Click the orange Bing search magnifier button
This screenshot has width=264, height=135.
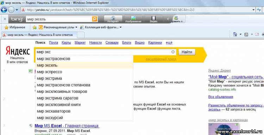[95, 19]
